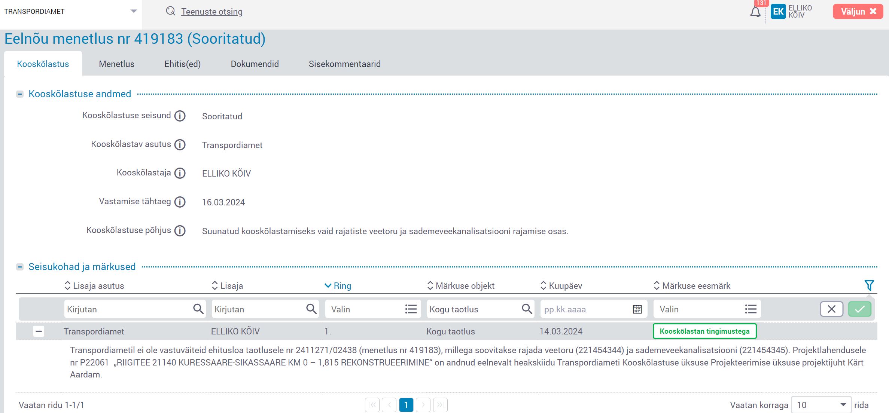Click the EK user avatar badge
Viewport: 889px width, 413px height.
(x=778, y=12)
